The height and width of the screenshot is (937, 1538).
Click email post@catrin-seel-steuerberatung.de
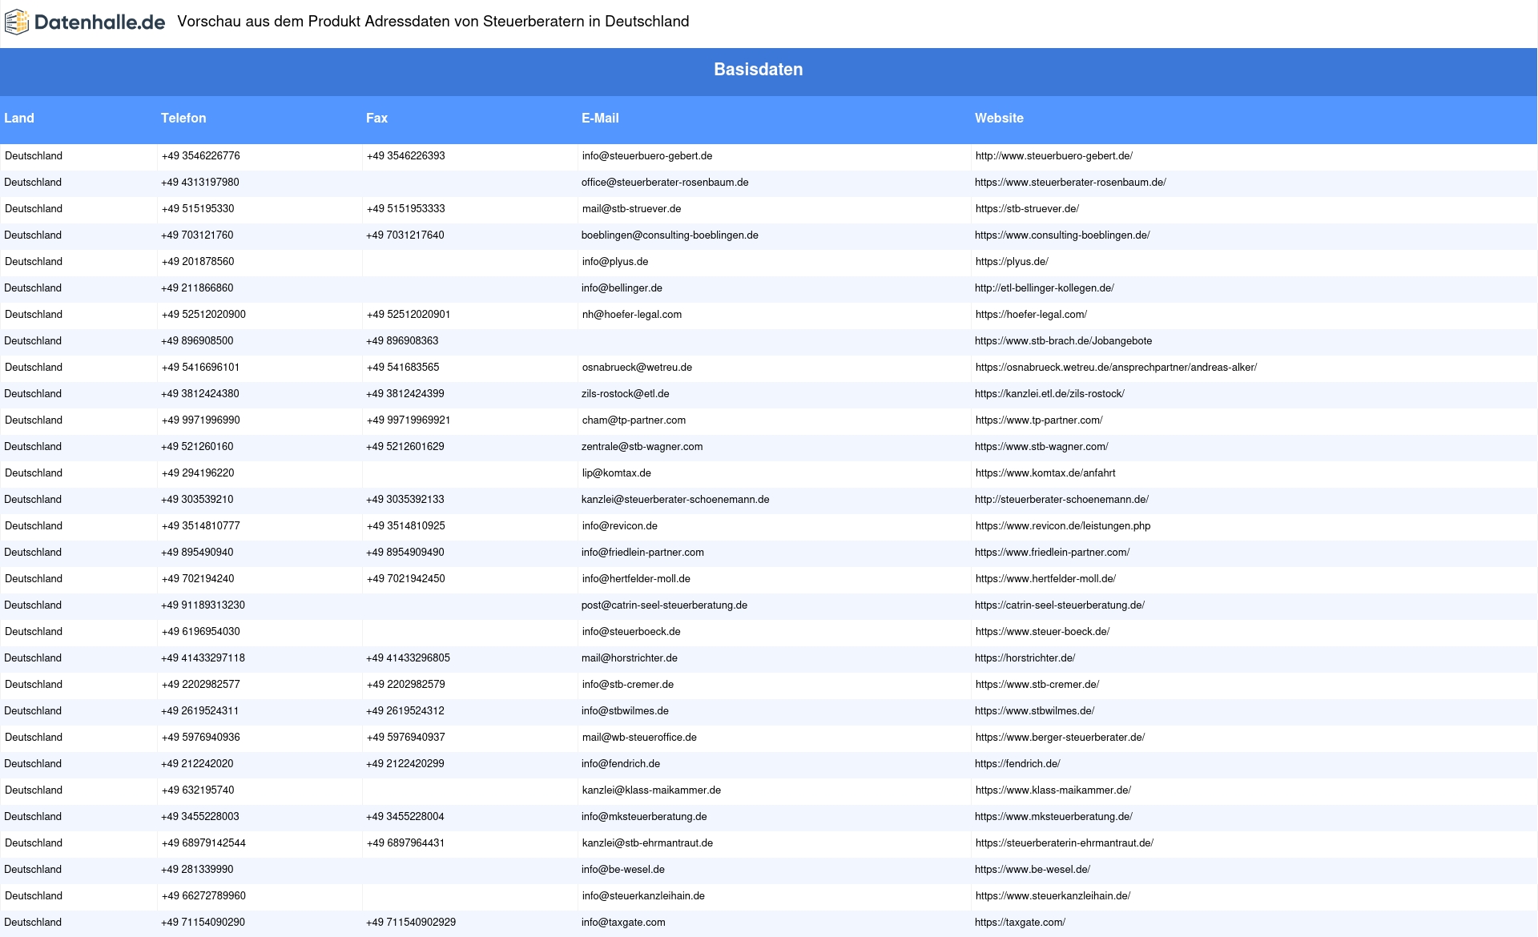click(664, 605)
